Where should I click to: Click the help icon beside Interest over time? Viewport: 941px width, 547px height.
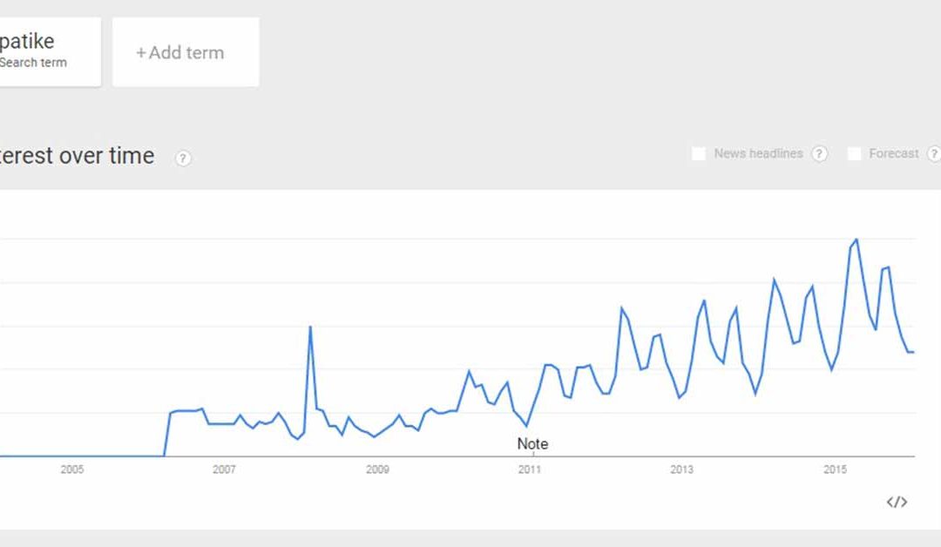point(183,159)
